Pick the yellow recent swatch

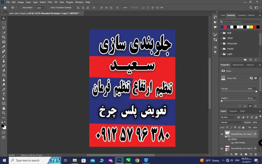click(252, 27)
